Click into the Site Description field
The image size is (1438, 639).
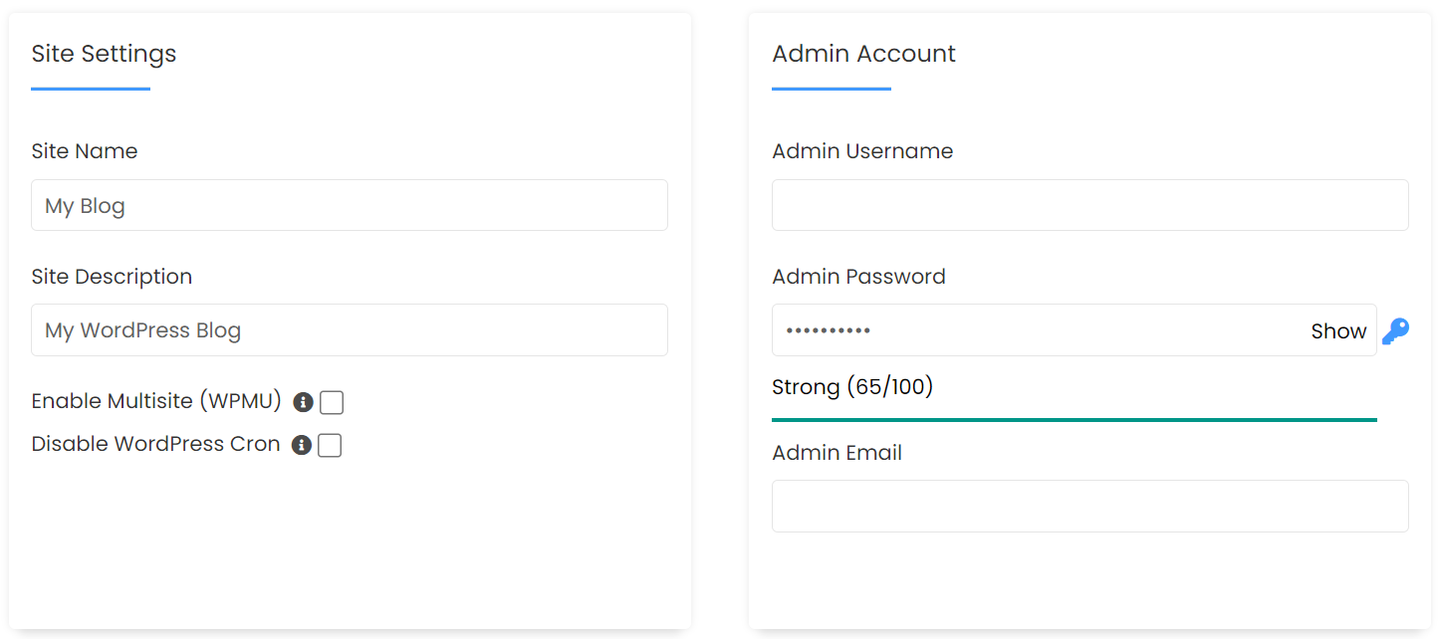[349, 330]
